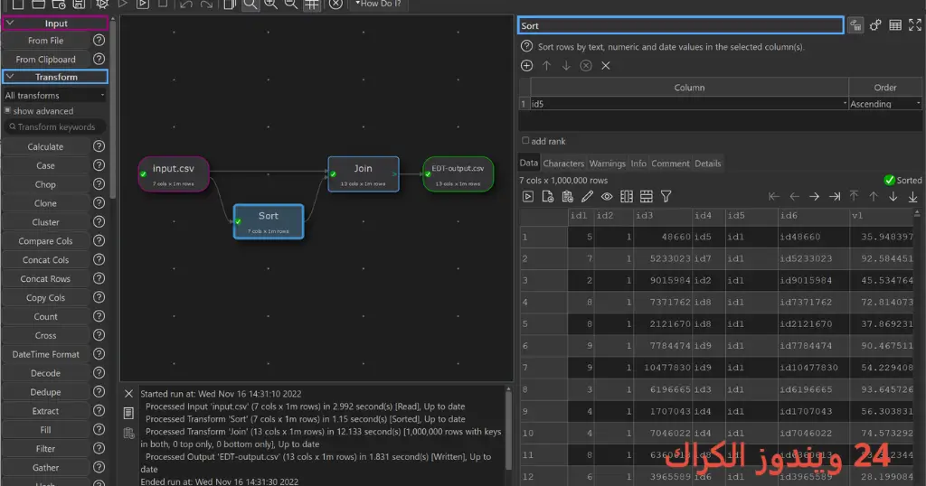Select the EDT-output.csv node on canvas
This screenshot has height=486, width=926.
pyautogui.click(x=458, y=174)
